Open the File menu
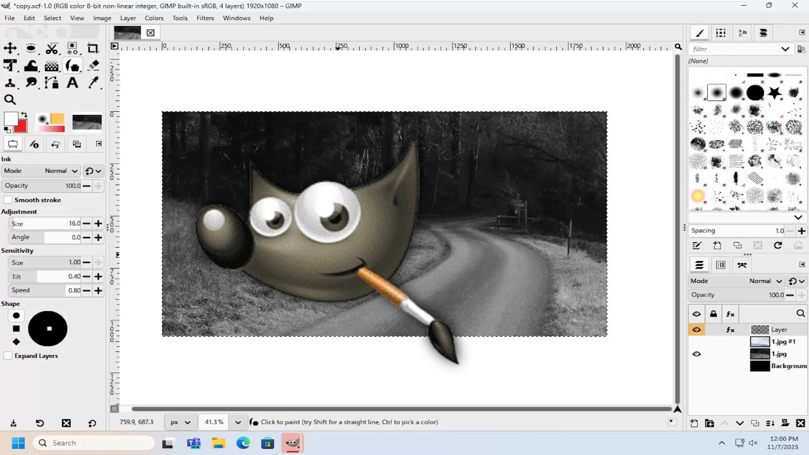 click(9, 18)
